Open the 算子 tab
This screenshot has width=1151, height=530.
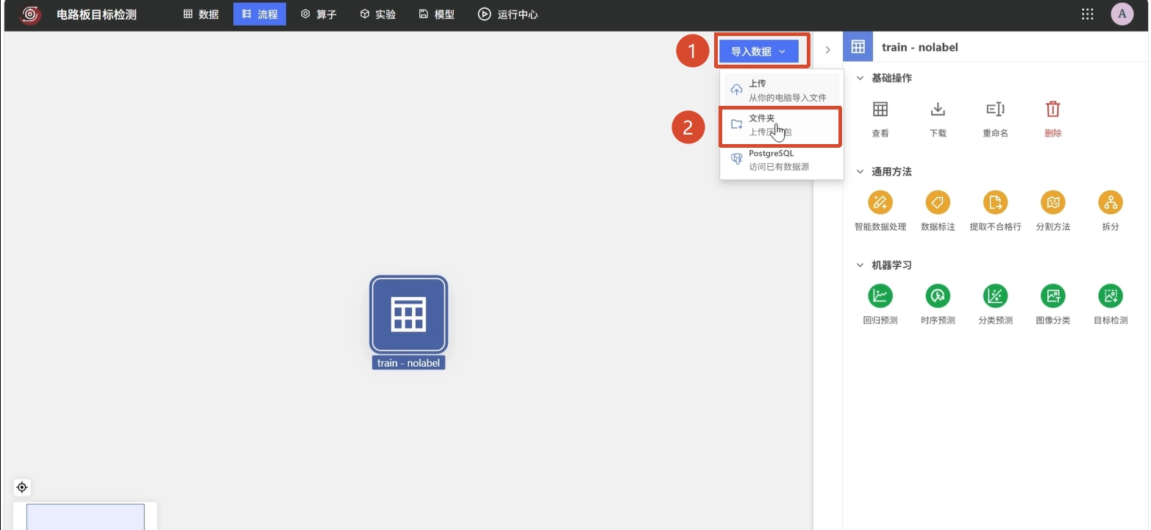[x=319, y=14]
